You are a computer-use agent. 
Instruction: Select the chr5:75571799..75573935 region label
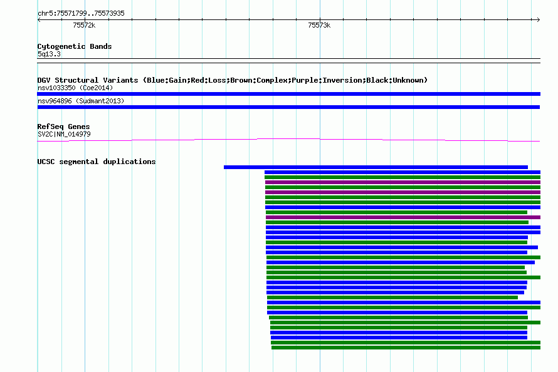81,14
